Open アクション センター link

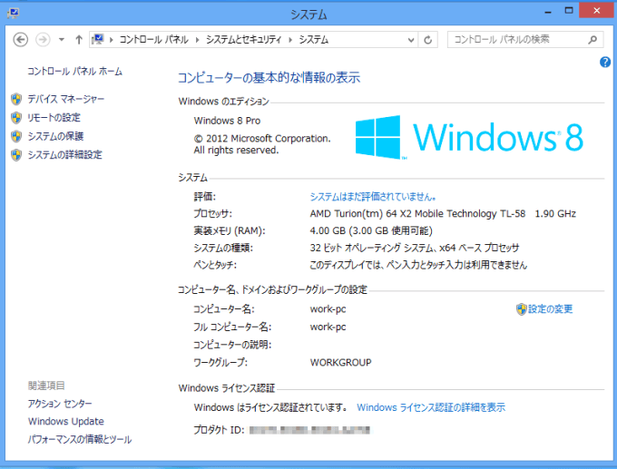coord(60,404)
